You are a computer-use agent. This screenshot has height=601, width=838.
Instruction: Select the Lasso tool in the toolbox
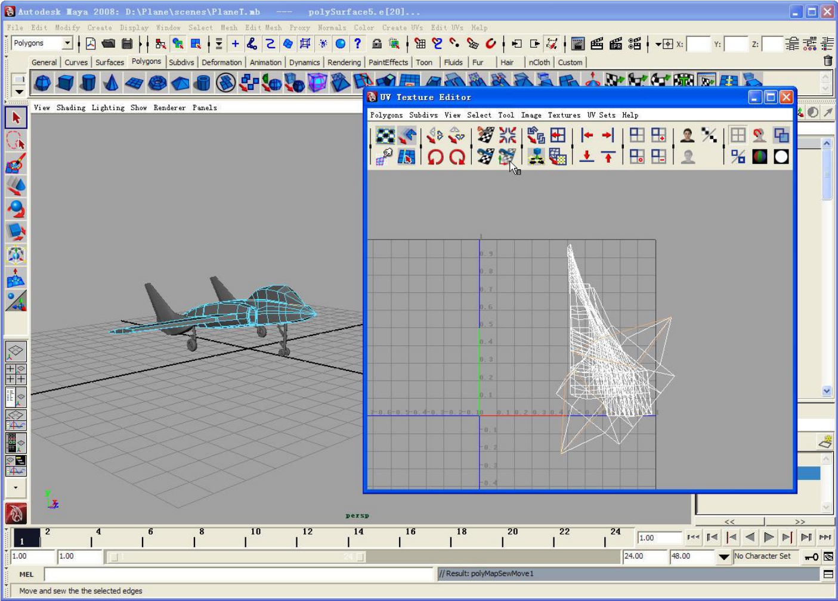16,141
